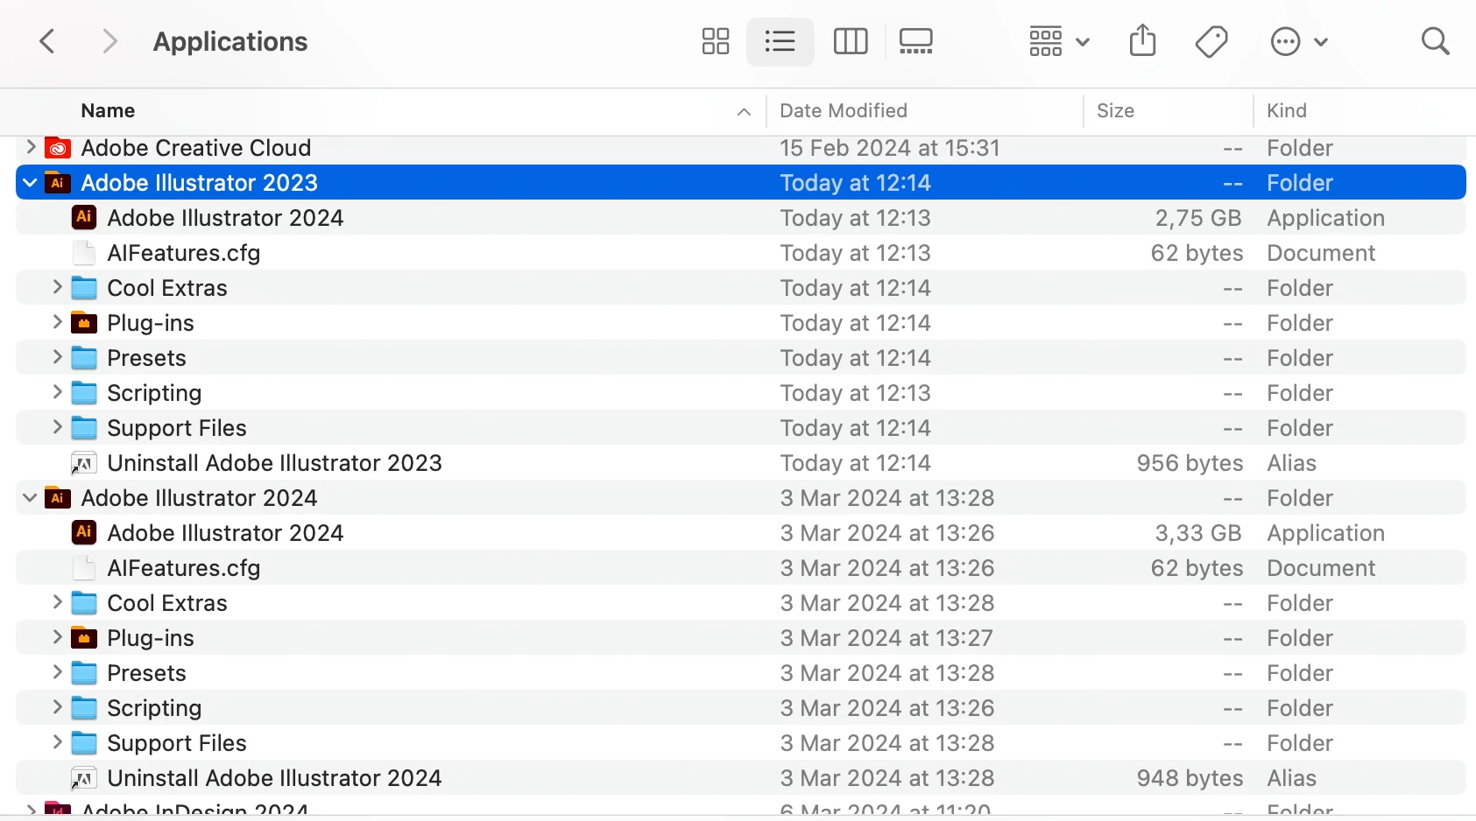Collapse the Adobe Illustrator 2024 folder

pyautogui.click(x=30, y=498)
